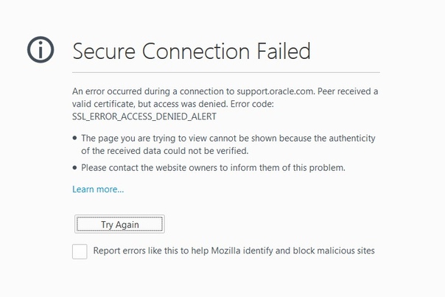Click the first bullet dot marker
This screenshot has height=297, width=445.
pos(74,139)
